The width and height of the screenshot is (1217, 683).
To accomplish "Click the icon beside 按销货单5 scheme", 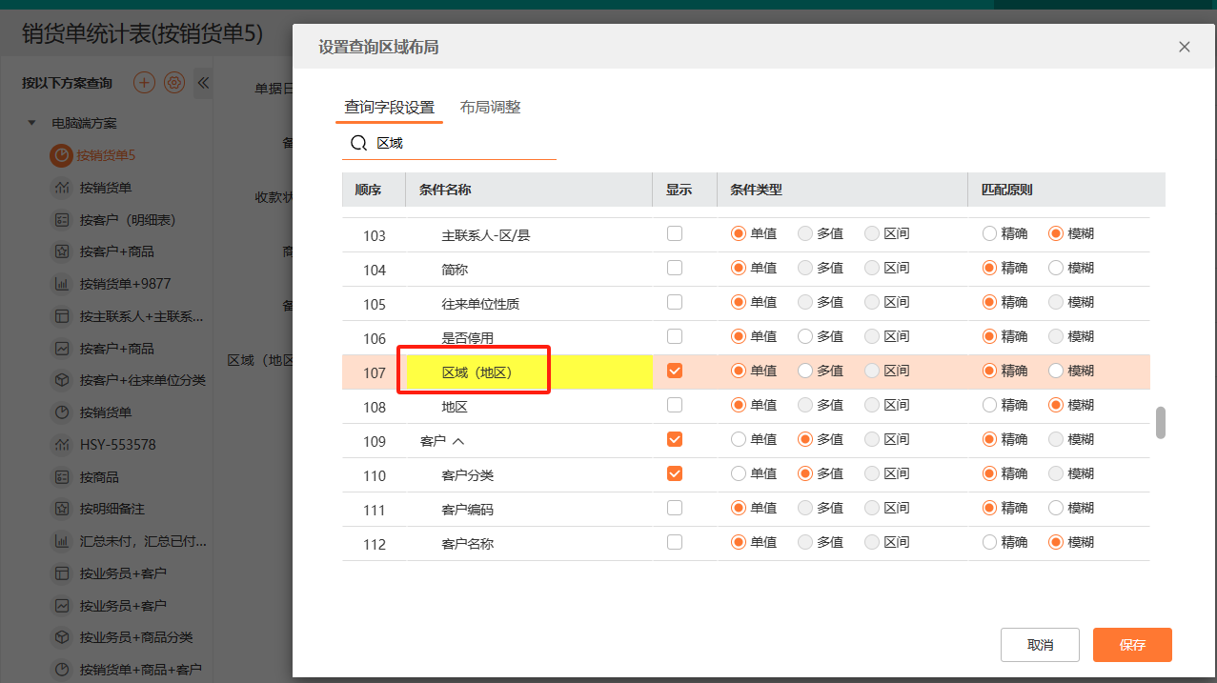I will (61, 155).
